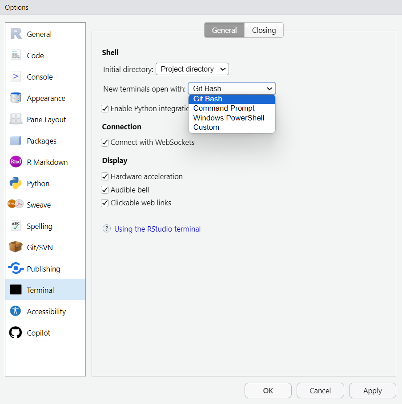
Task: Select the Code document icon in sidebar
Action: click(16, 55)
